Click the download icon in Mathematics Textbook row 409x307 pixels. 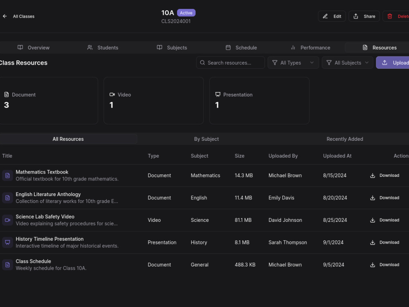tap(373, 176)
